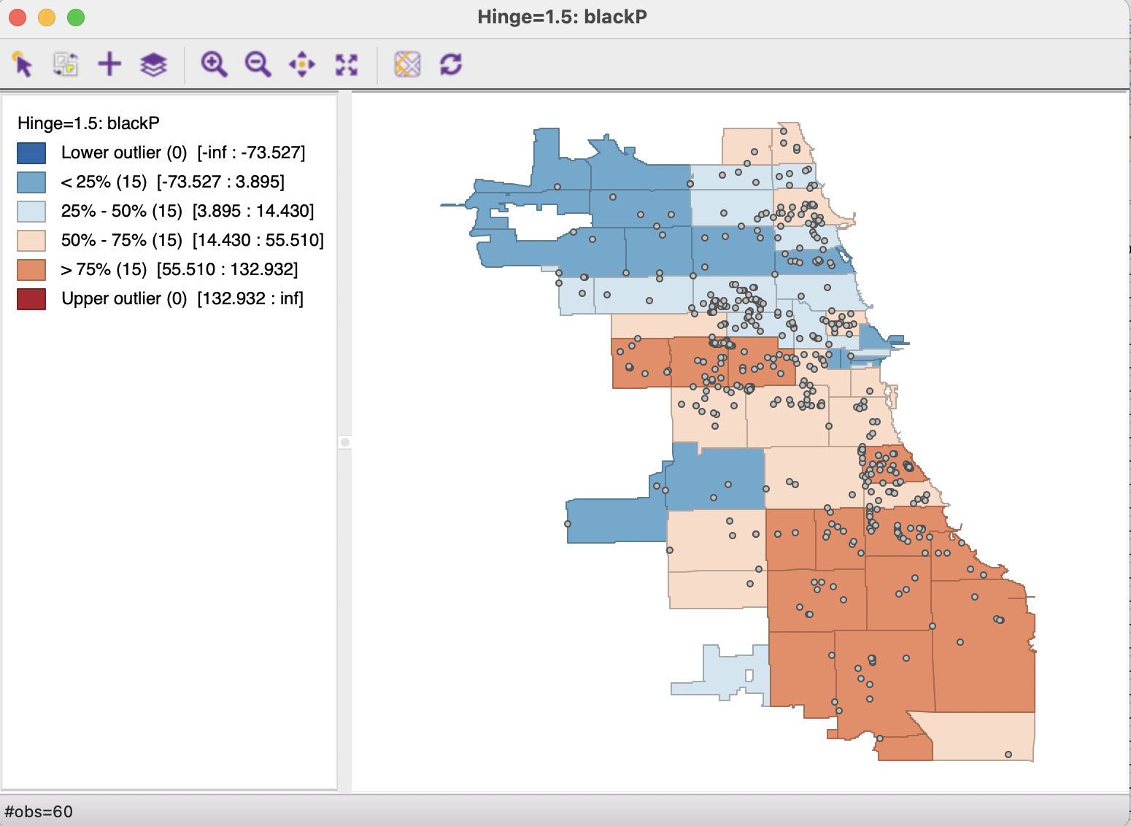Click the '#obs=60' status bar text

39,811
